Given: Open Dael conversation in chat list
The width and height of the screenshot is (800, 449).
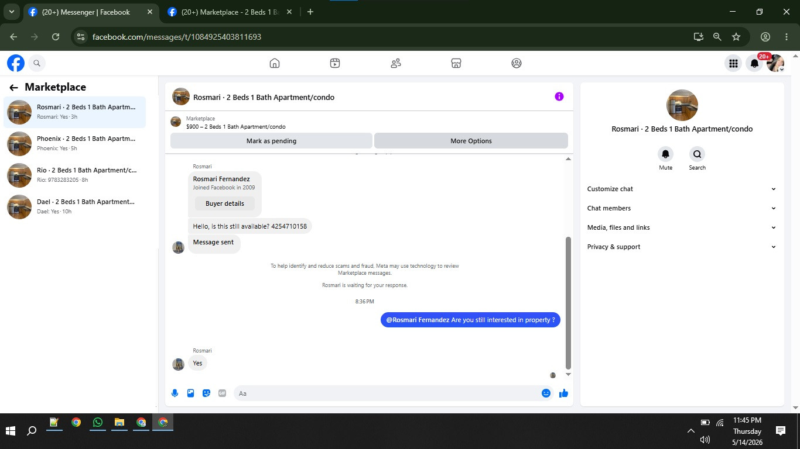Looking at the screenshot, I should tap(75, 206).
